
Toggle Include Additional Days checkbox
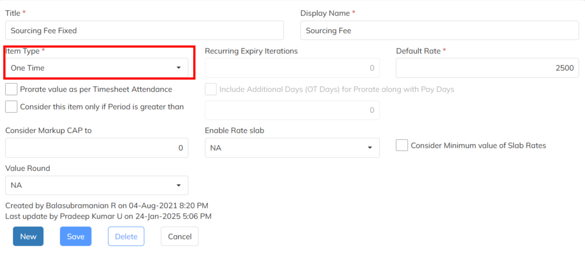tap(211, 90)
